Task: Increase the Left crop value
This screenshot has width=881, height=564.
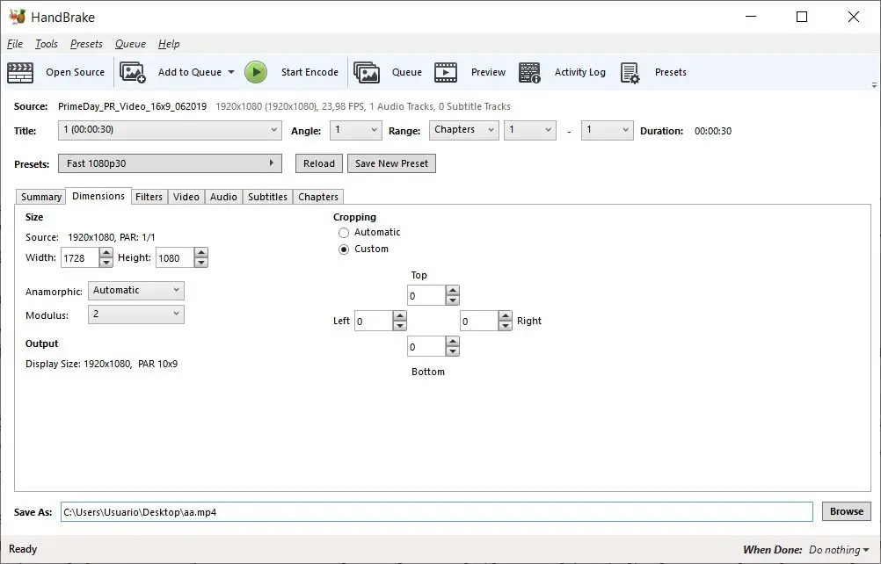Action: coord(399,316)
